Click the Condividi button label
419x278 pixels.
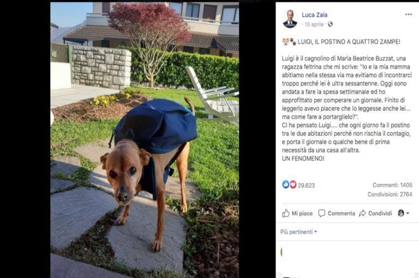pyautogui.click(x=380, y=213)
